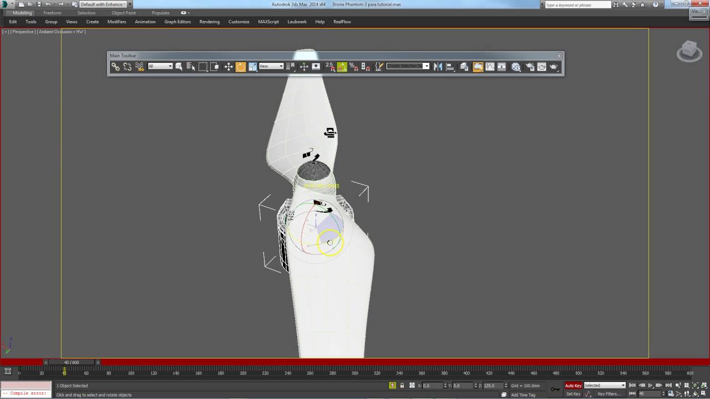710x399 pixels.
Task: Open application menu 3ds Max logo
Action: point(5,4)
